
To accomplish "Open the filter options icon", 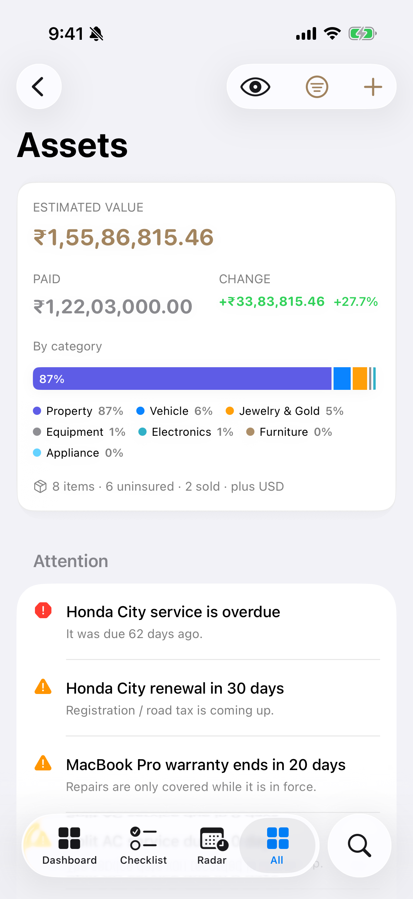I will [x=317, y=86].
